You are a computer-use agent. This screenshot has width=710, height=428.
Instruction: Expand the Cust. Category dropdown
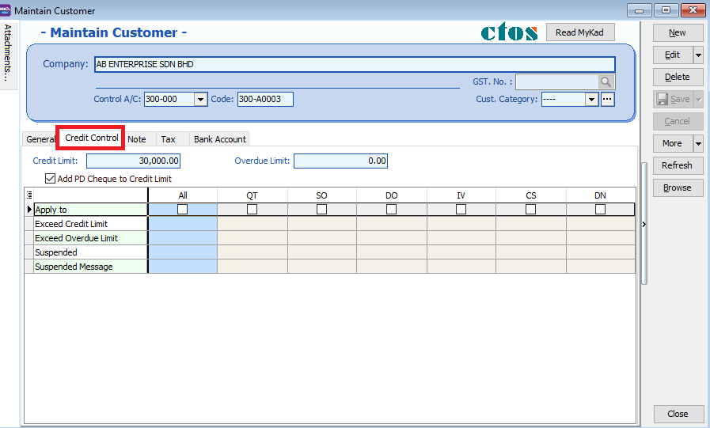point(591,100)
